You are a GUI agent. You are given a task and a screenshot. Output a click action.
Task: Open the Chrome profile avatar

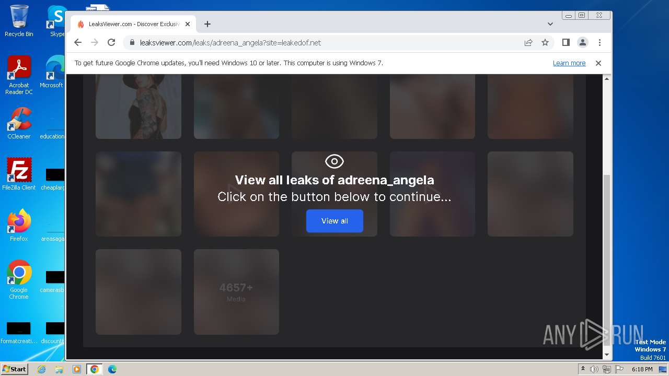click(582, 42)
